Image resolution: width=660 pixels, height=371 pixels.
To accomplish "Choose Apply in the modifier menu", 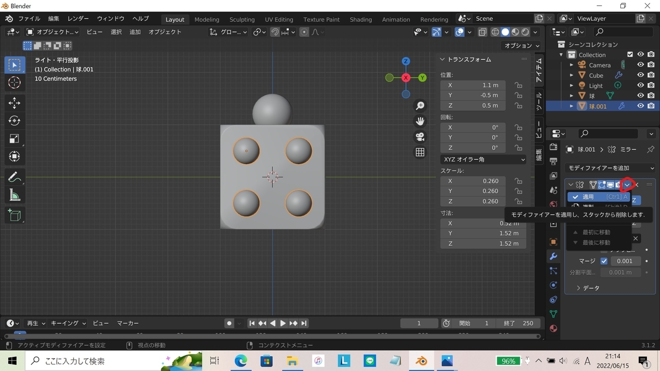I will pyautogui.click(x=599, y=197).
